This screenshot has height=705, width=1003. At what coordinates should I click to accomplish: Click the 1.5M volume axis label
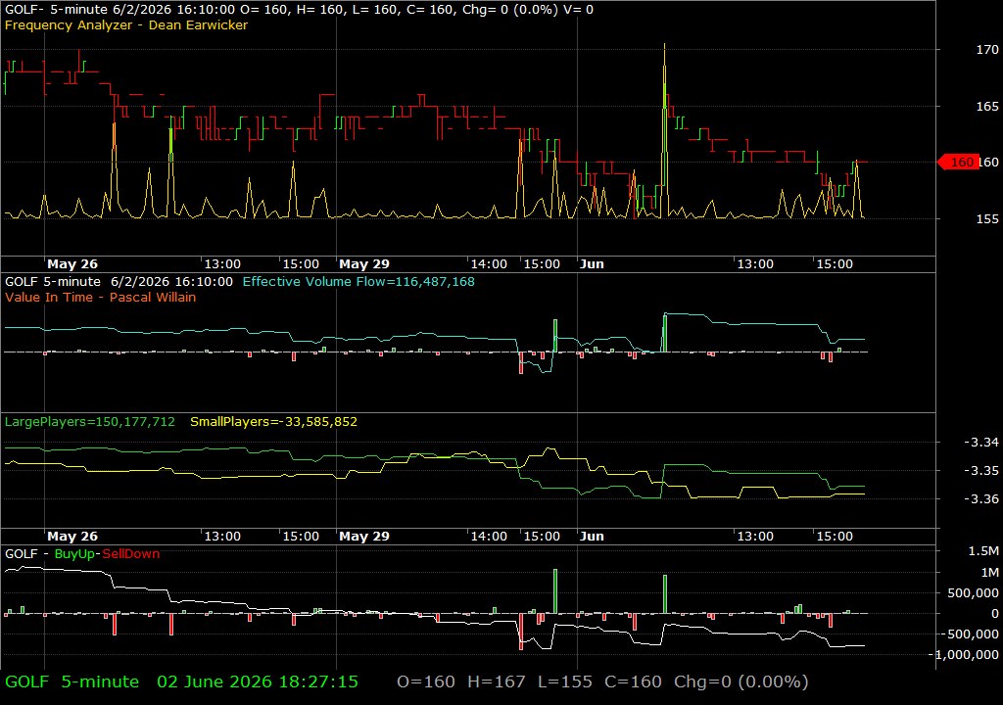pos(983,551)
